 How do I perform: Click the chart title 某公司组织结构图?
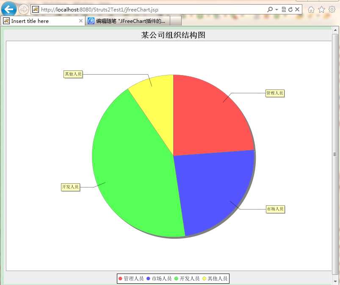click(x=173, y=35)
